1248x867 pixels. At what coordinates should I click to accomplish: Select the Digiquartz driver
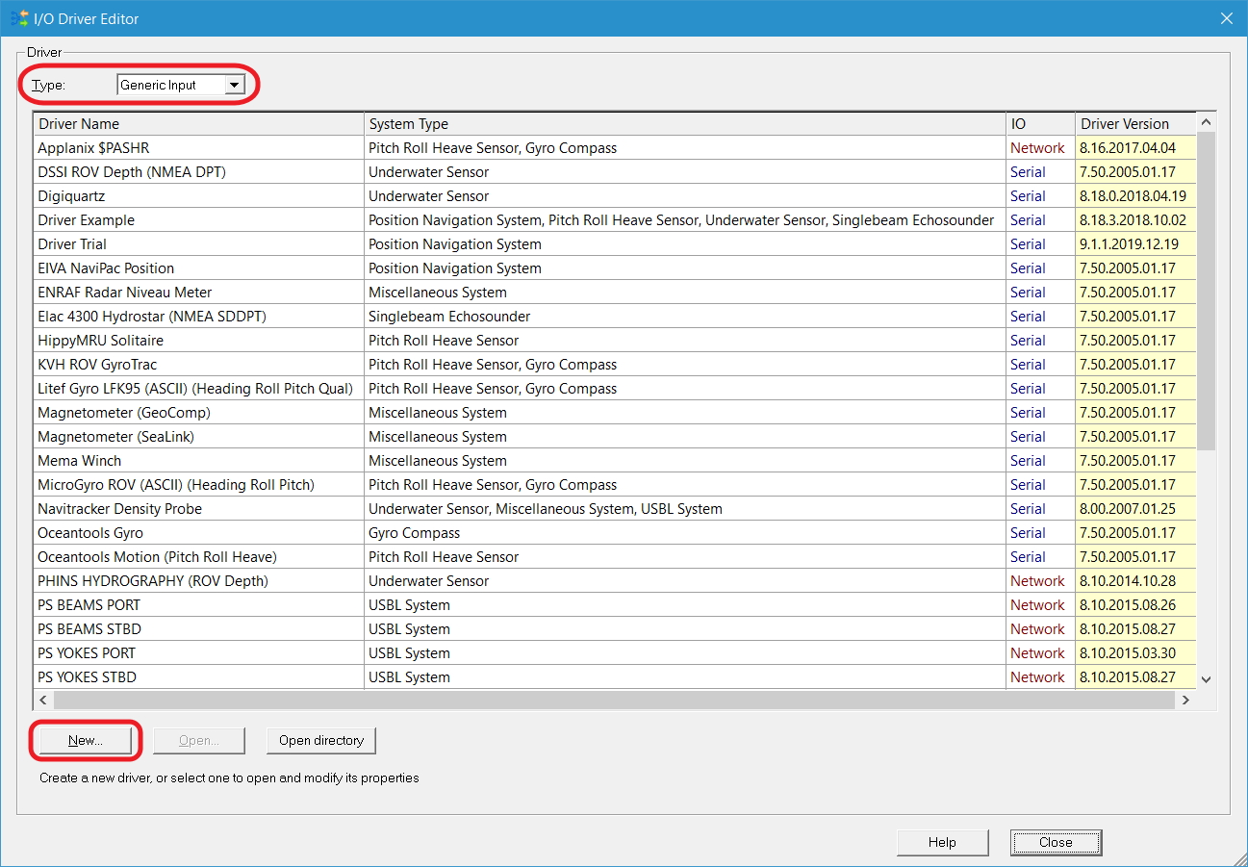coord(73,196)
